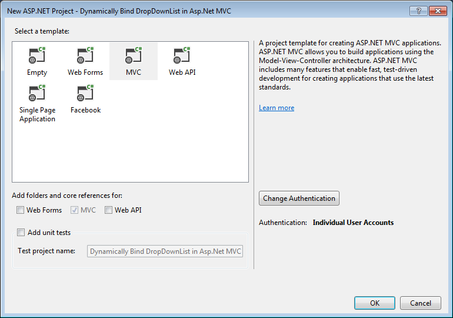Select the Empty project template icon
The image size is (453, 318).
pyautogui.click(x=37, y=55)
